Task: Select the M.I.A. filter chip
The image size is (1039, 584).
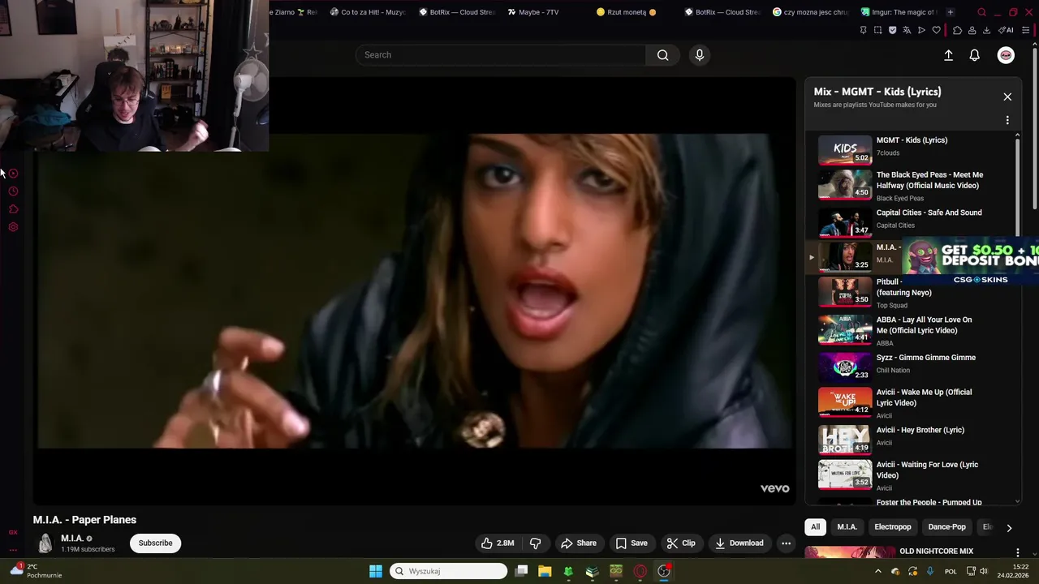Action: [x=847, y=527]
